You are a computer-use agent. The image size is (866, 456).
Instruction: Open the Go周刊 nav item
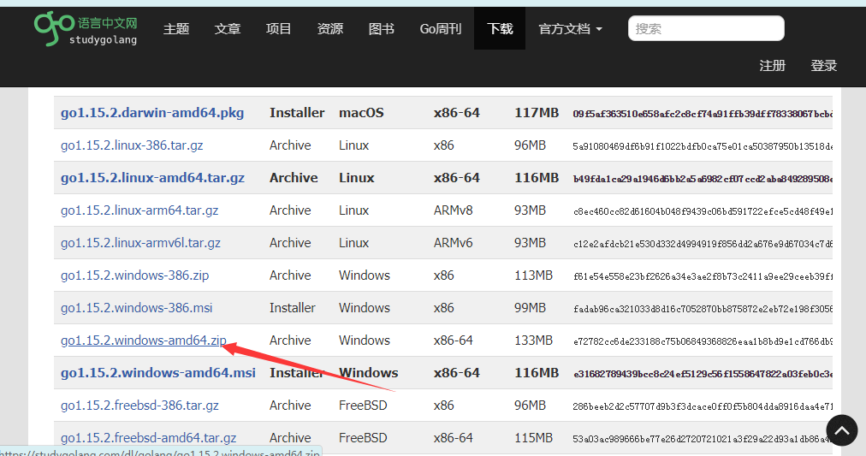[440, 29]
